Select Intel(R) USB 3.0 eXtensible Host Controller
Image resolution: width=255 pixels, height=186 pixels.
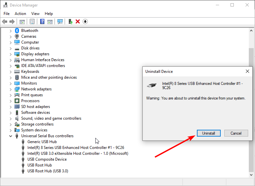(x=78, y=153)
